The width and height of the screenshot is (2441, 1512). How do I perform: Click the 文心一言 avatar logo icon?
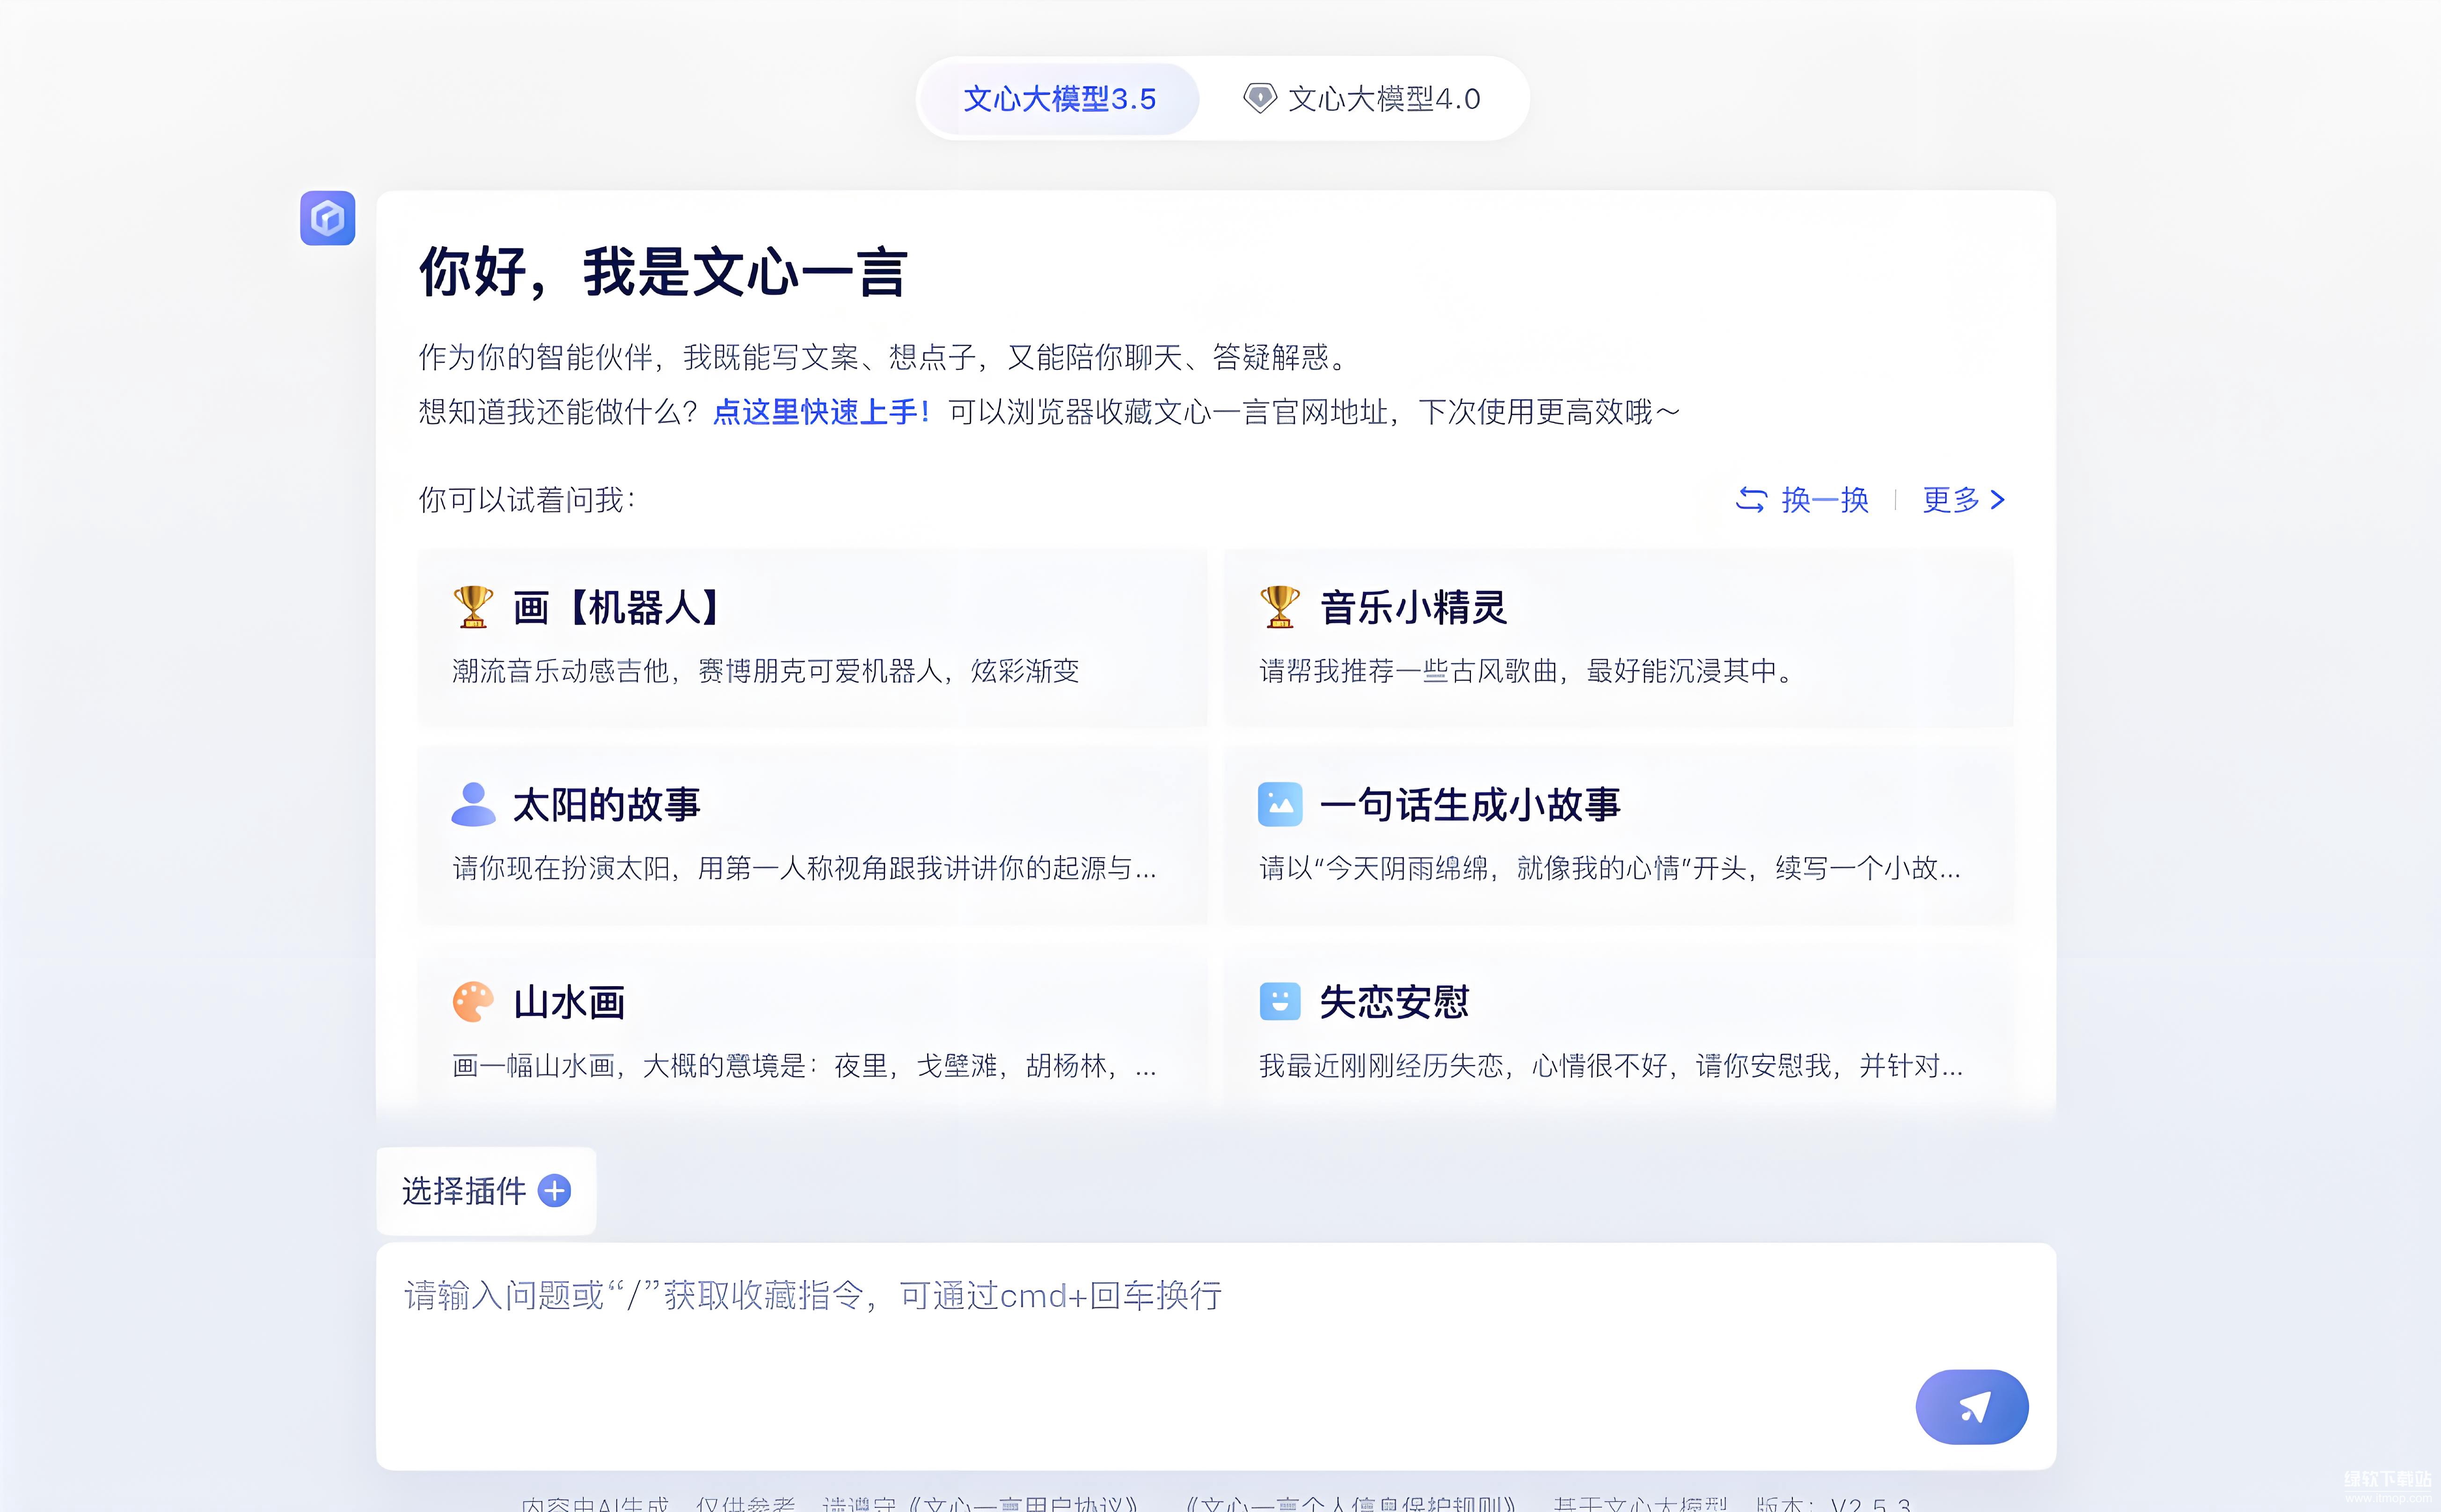[328, 218]
